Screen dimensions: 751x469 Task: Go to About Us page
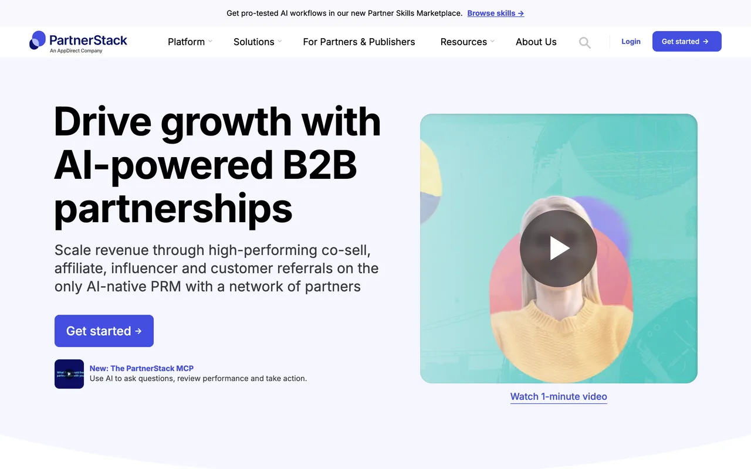(536, 42)
